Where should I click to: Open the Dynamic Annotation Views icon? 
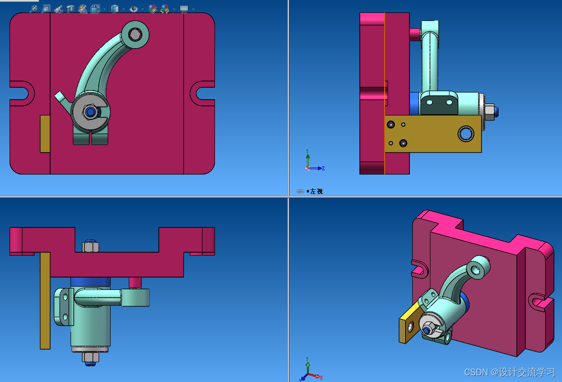(82, 9)
